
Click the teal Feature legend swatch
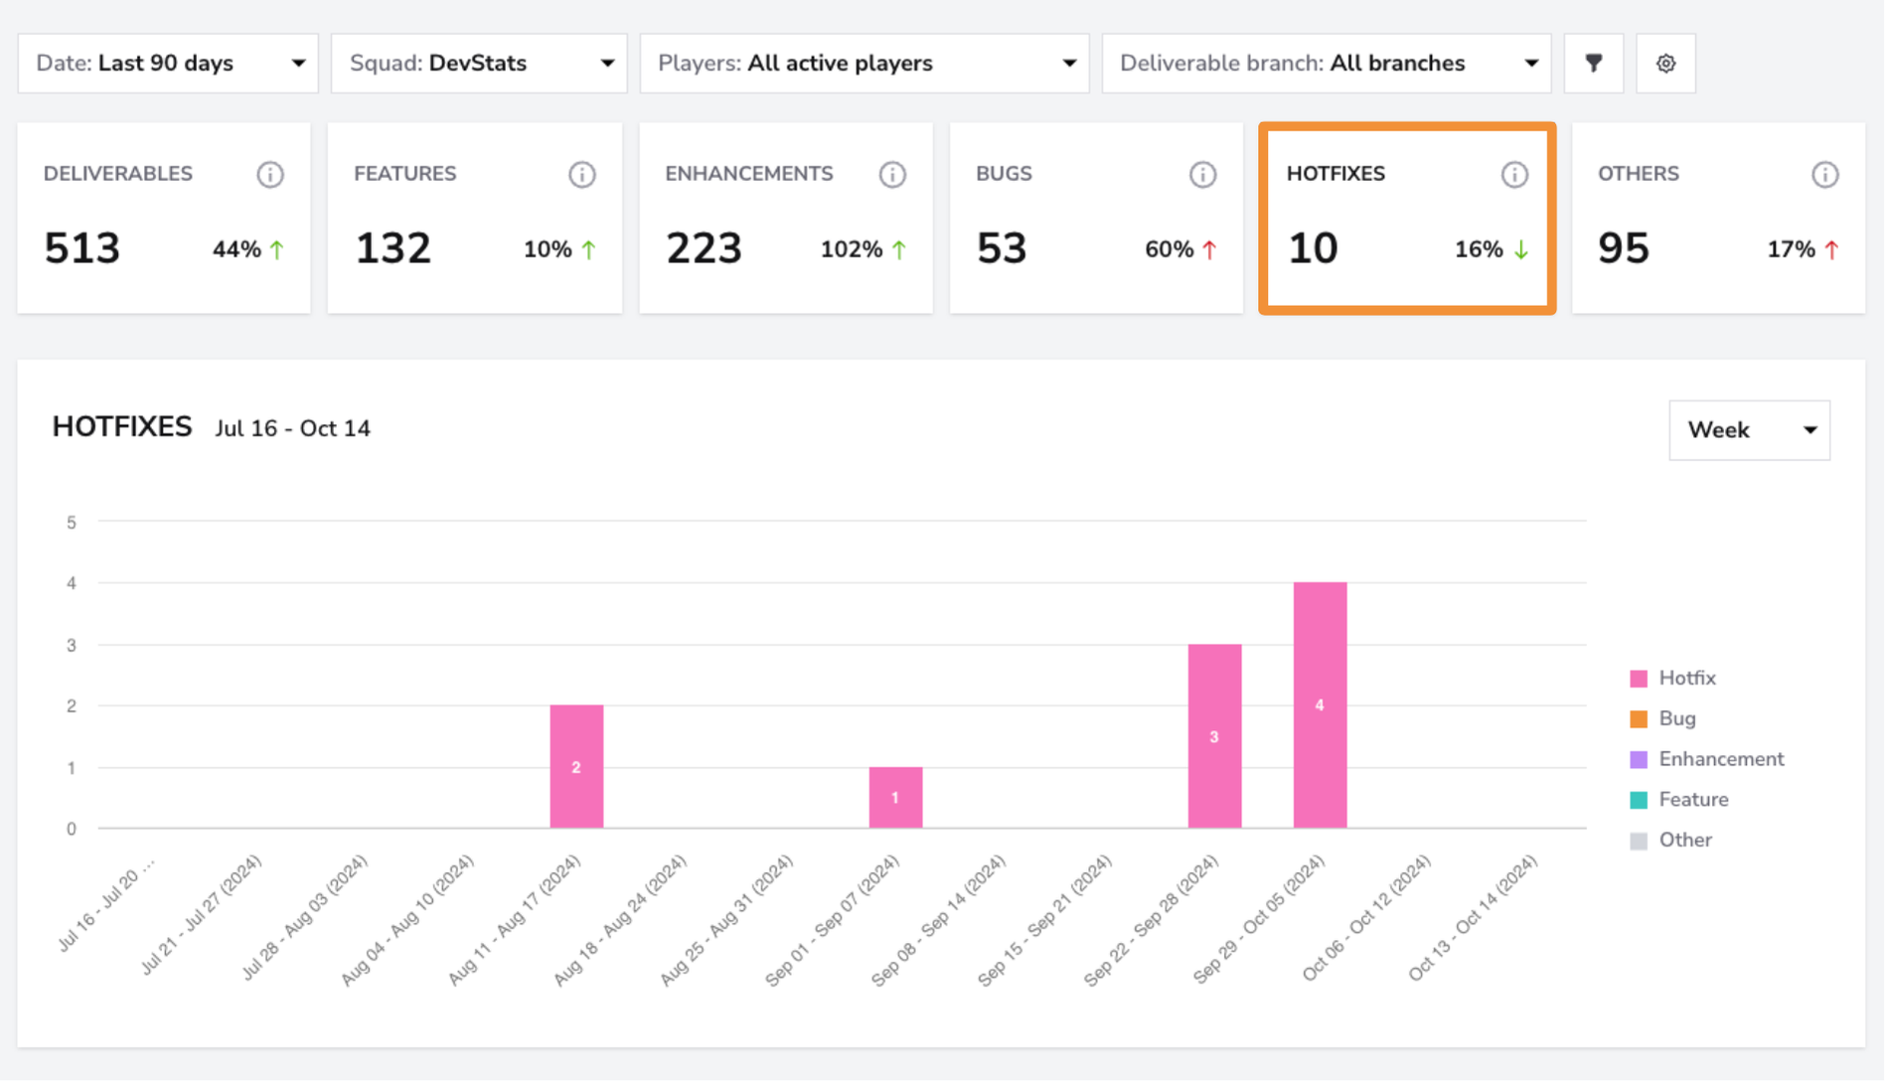1639,801
